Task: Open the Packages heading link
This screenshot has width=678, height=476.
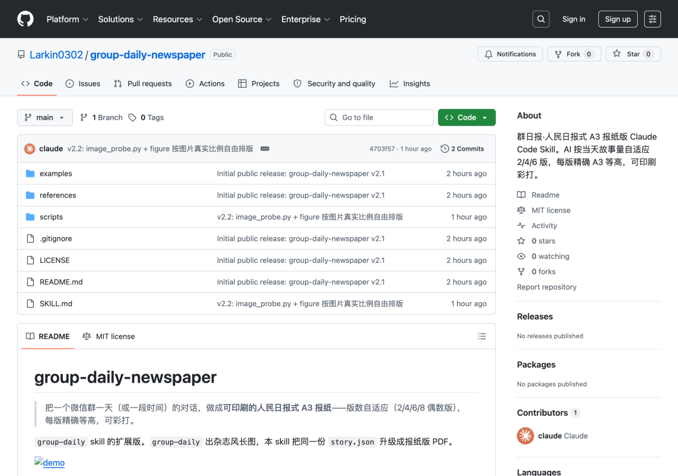Action: [x=536, y=364]
